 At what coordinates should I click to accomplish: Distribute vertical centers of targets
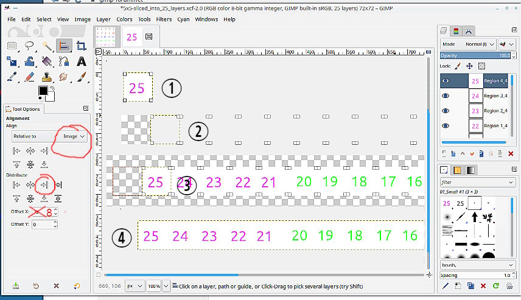tap(30, 198)
